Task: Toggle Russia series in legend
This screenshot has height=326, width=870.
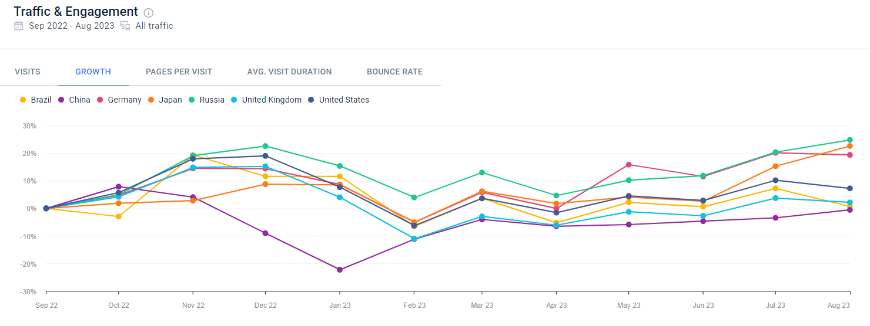Action: click(x=206, y=100)
